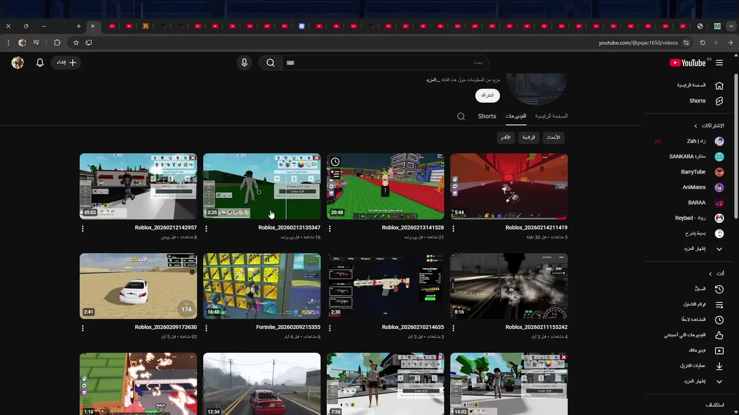
Task: Open the Roblox_20260209173630 video title
Action: tap(166, 327)
